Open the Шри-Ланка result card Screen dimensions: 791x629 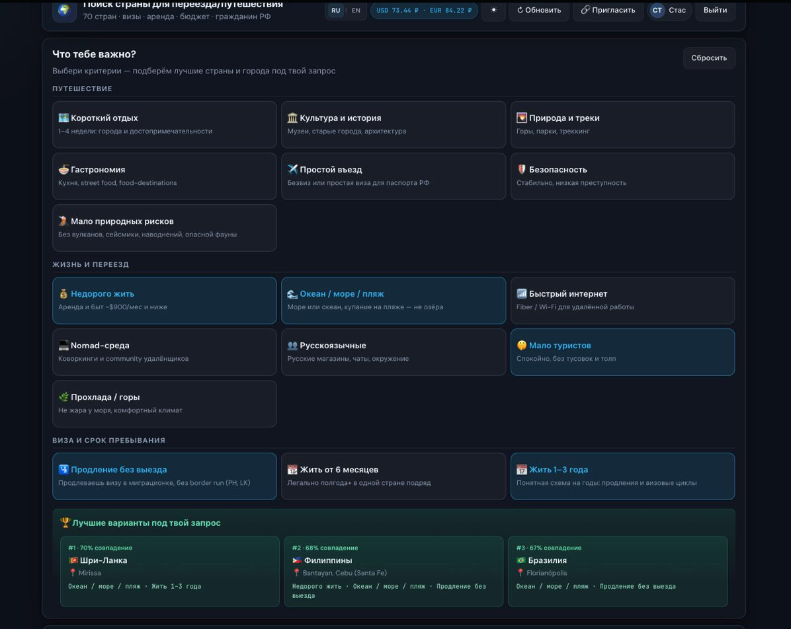click(169, 572)
